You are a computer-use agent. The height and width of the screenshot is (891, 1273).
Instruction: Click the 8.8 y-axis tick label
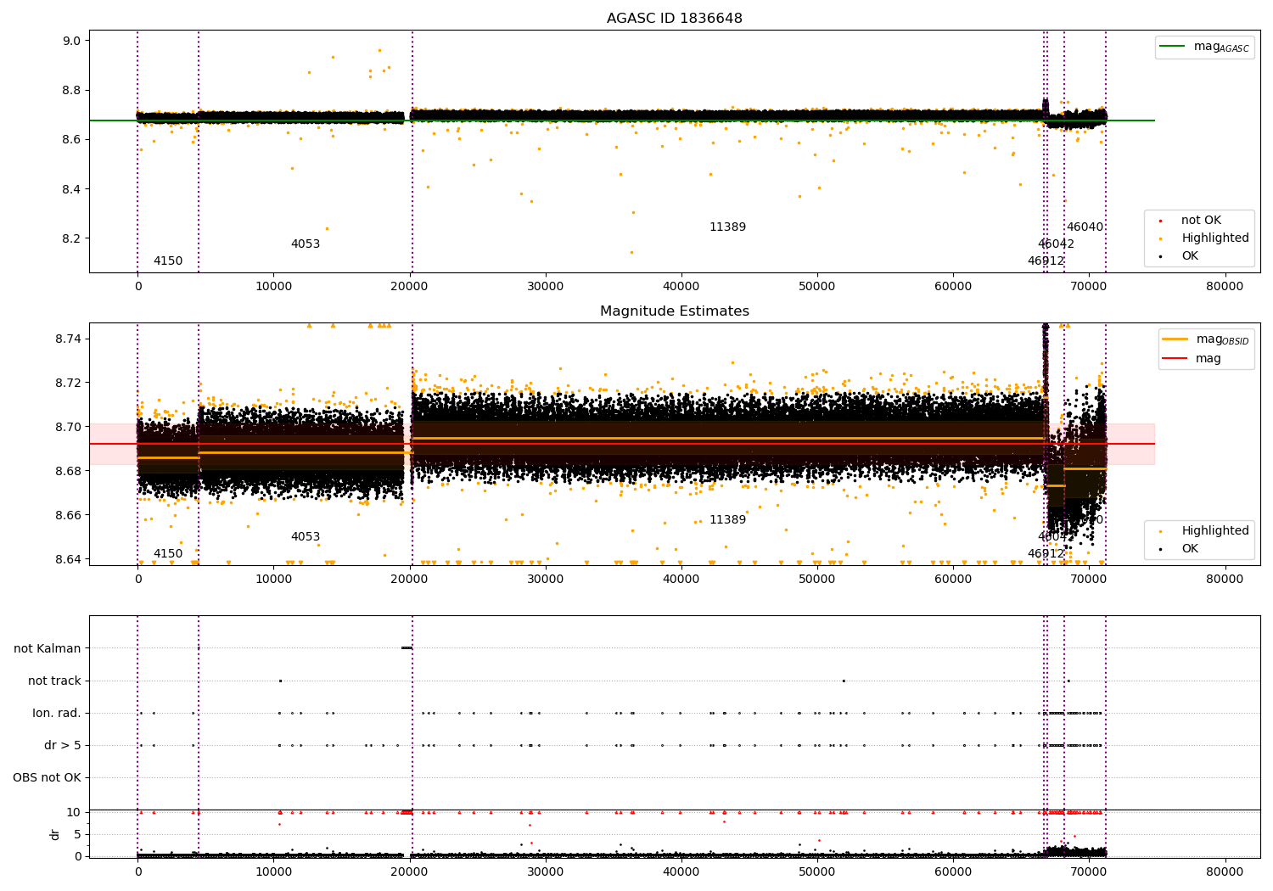click(x=71, y=90)
